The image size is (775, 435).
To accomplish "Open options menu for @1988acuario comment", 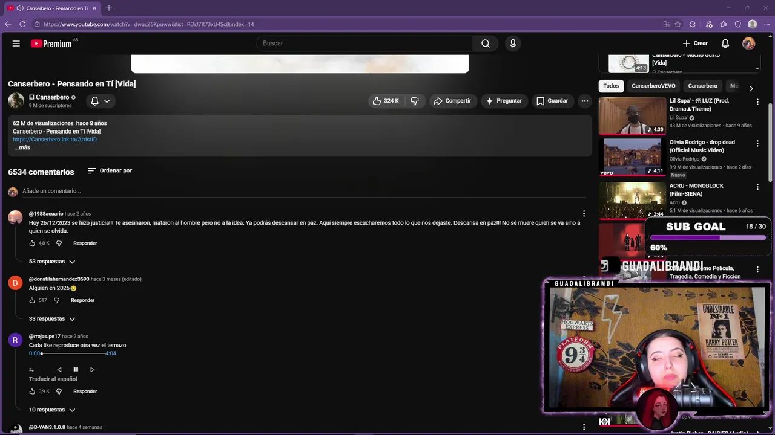I will 584,213.
